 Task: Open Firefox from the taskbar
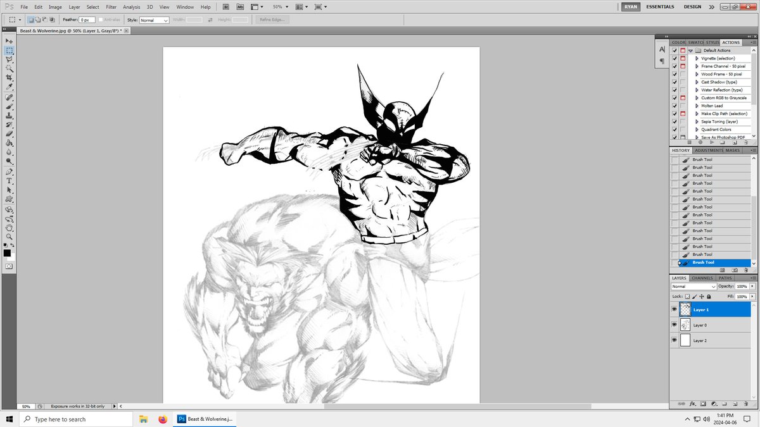162,419
